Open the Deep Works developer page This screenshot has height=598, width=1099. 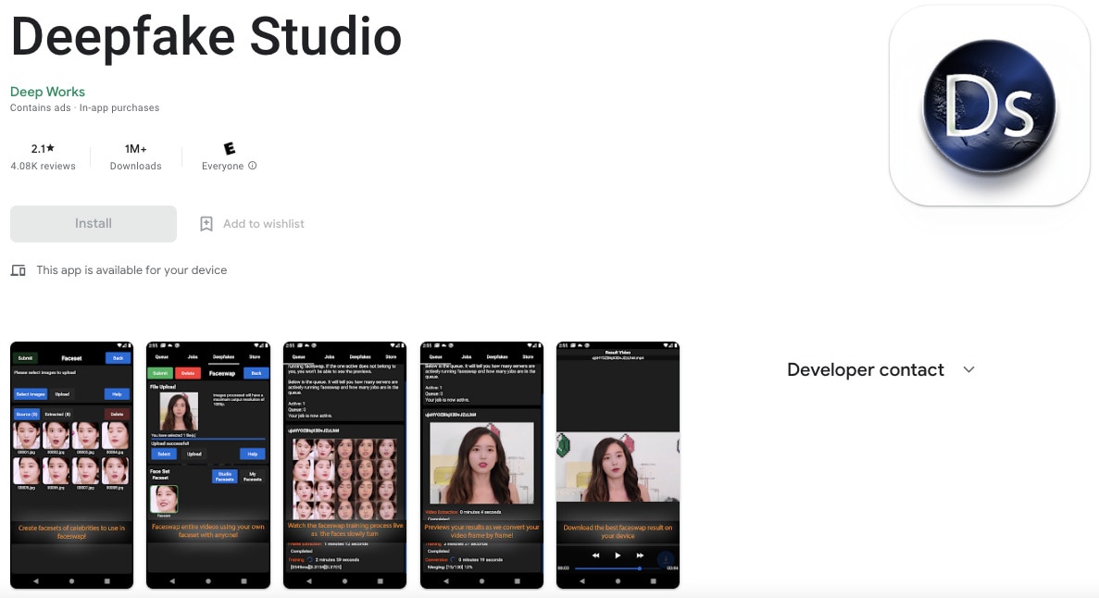(47, 92)
